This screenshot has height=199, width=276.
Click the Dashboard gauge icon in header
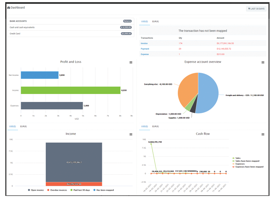[9, 8]
